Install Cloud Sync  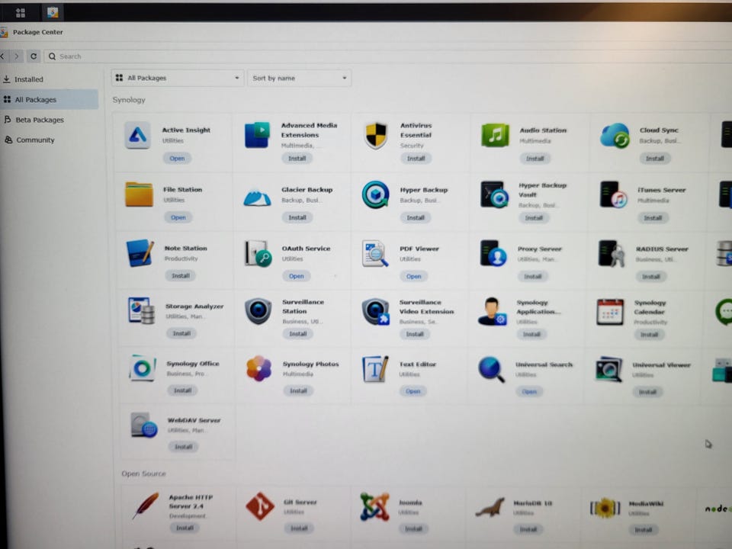654,159
